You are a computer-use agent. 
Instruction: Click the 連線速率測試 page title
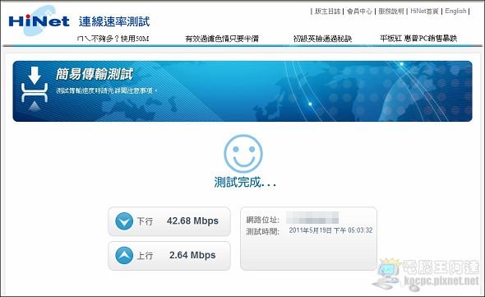coord(114,21)
